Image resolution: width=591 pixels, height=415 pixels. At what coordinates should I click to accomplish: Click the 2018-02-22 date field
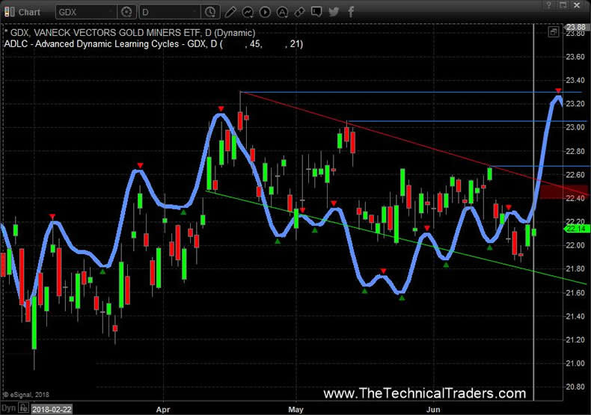(x=52, y=408)
